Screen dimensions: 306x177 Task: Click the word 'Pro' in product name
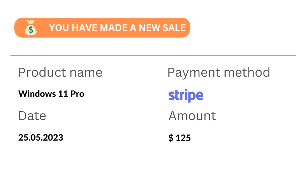77,94
